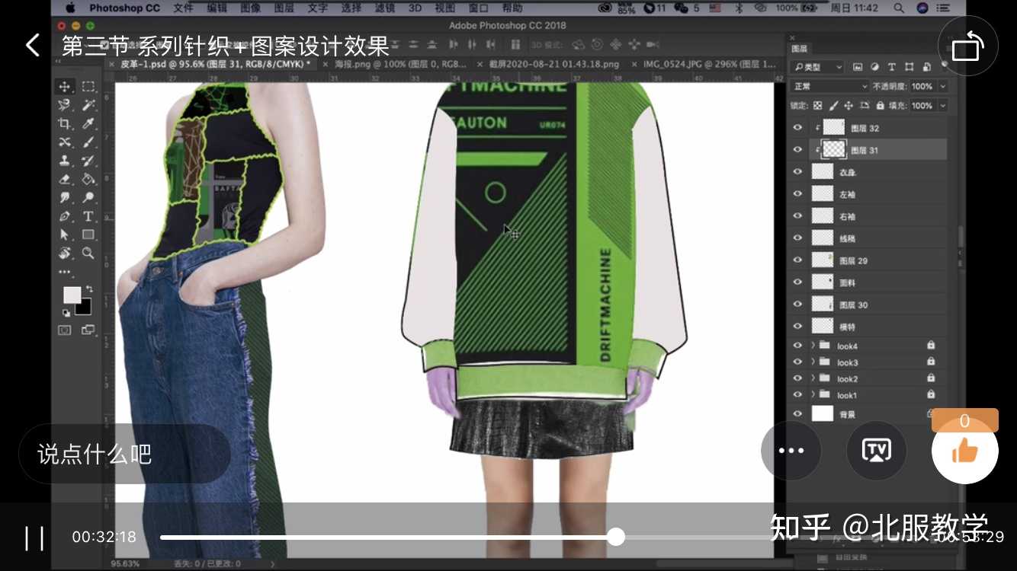Open the fill 填充 dropdown arrow
Screen dimensions: 1017x571
click(943, 106)
